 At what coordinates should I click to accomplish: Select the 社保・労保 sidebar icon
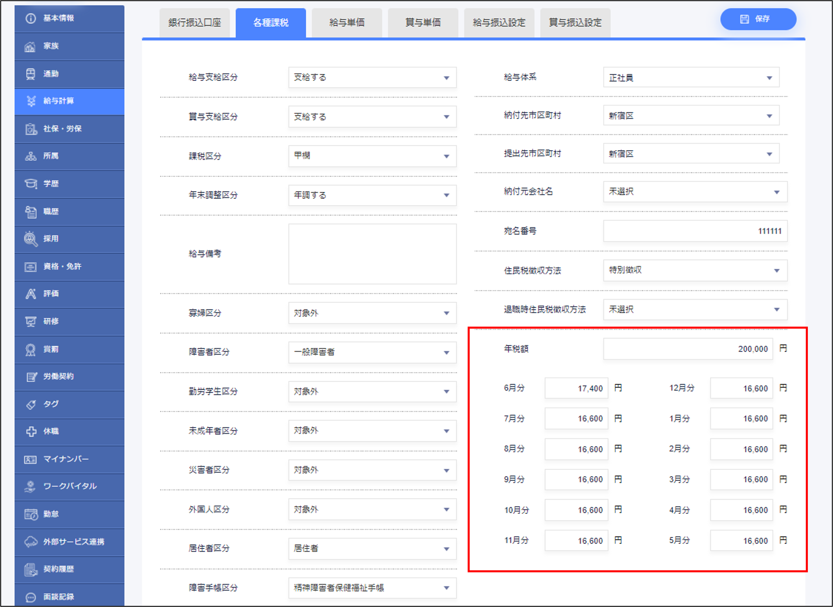pyautogui.click(x=31, y=129)
